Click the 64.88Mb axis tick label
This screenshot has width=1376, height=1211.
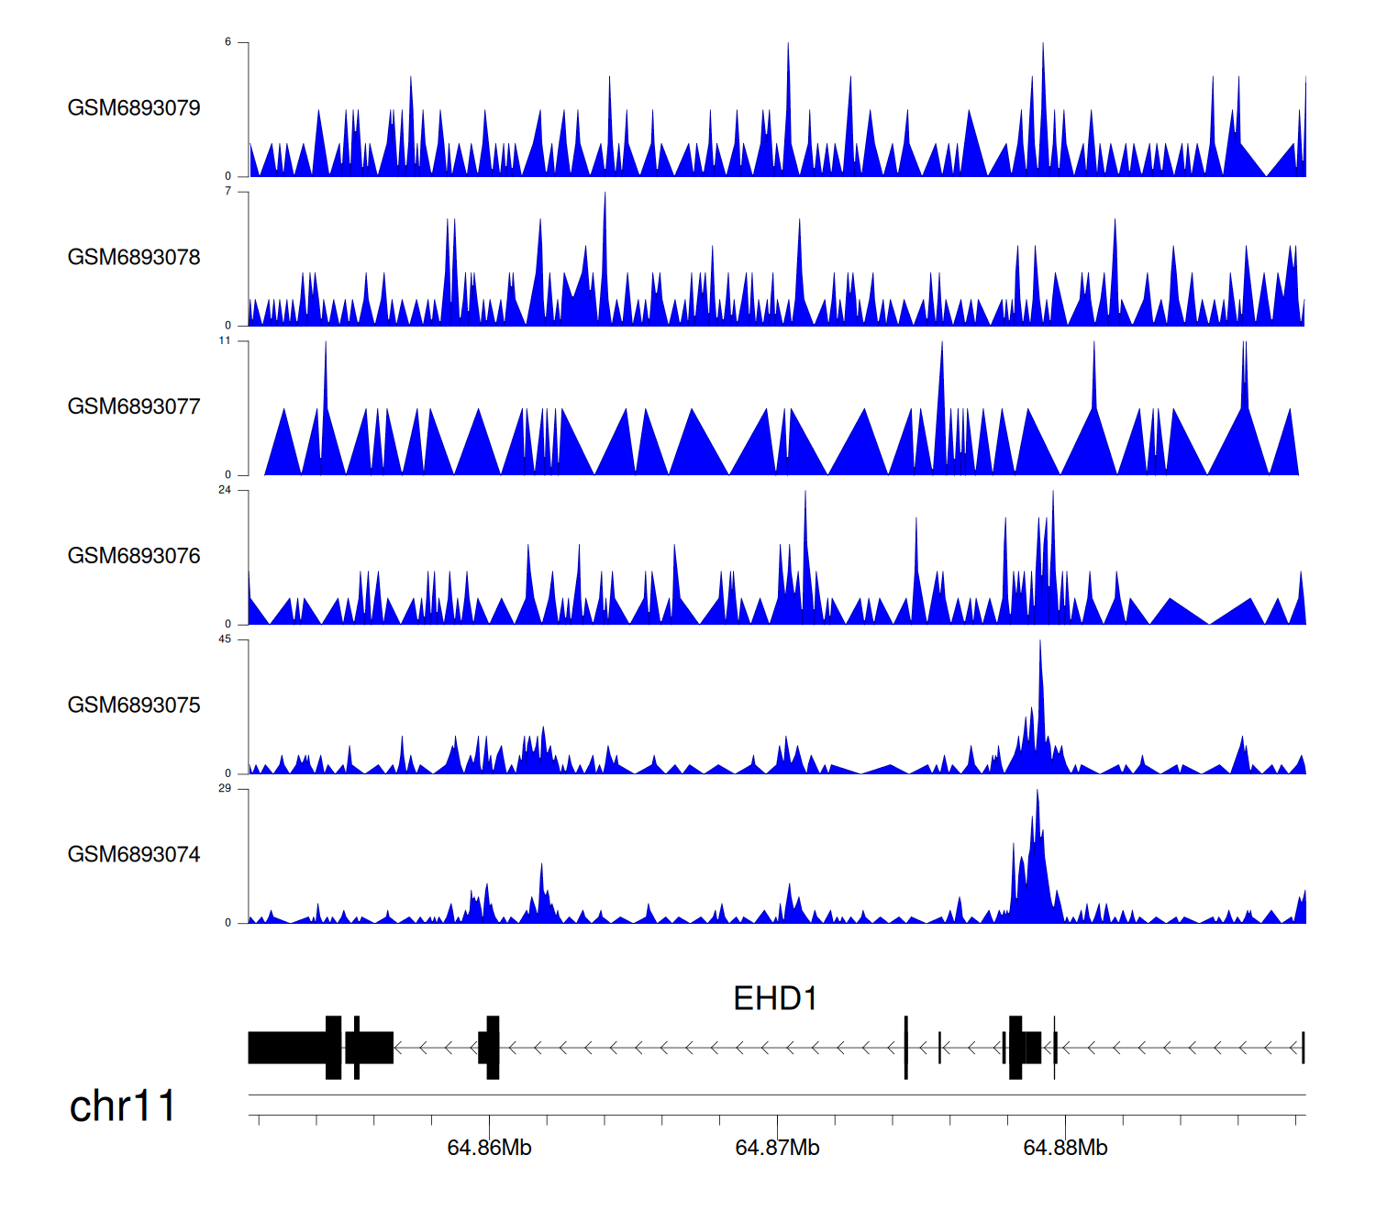pyautogui.click(x=1065, y=1149)
